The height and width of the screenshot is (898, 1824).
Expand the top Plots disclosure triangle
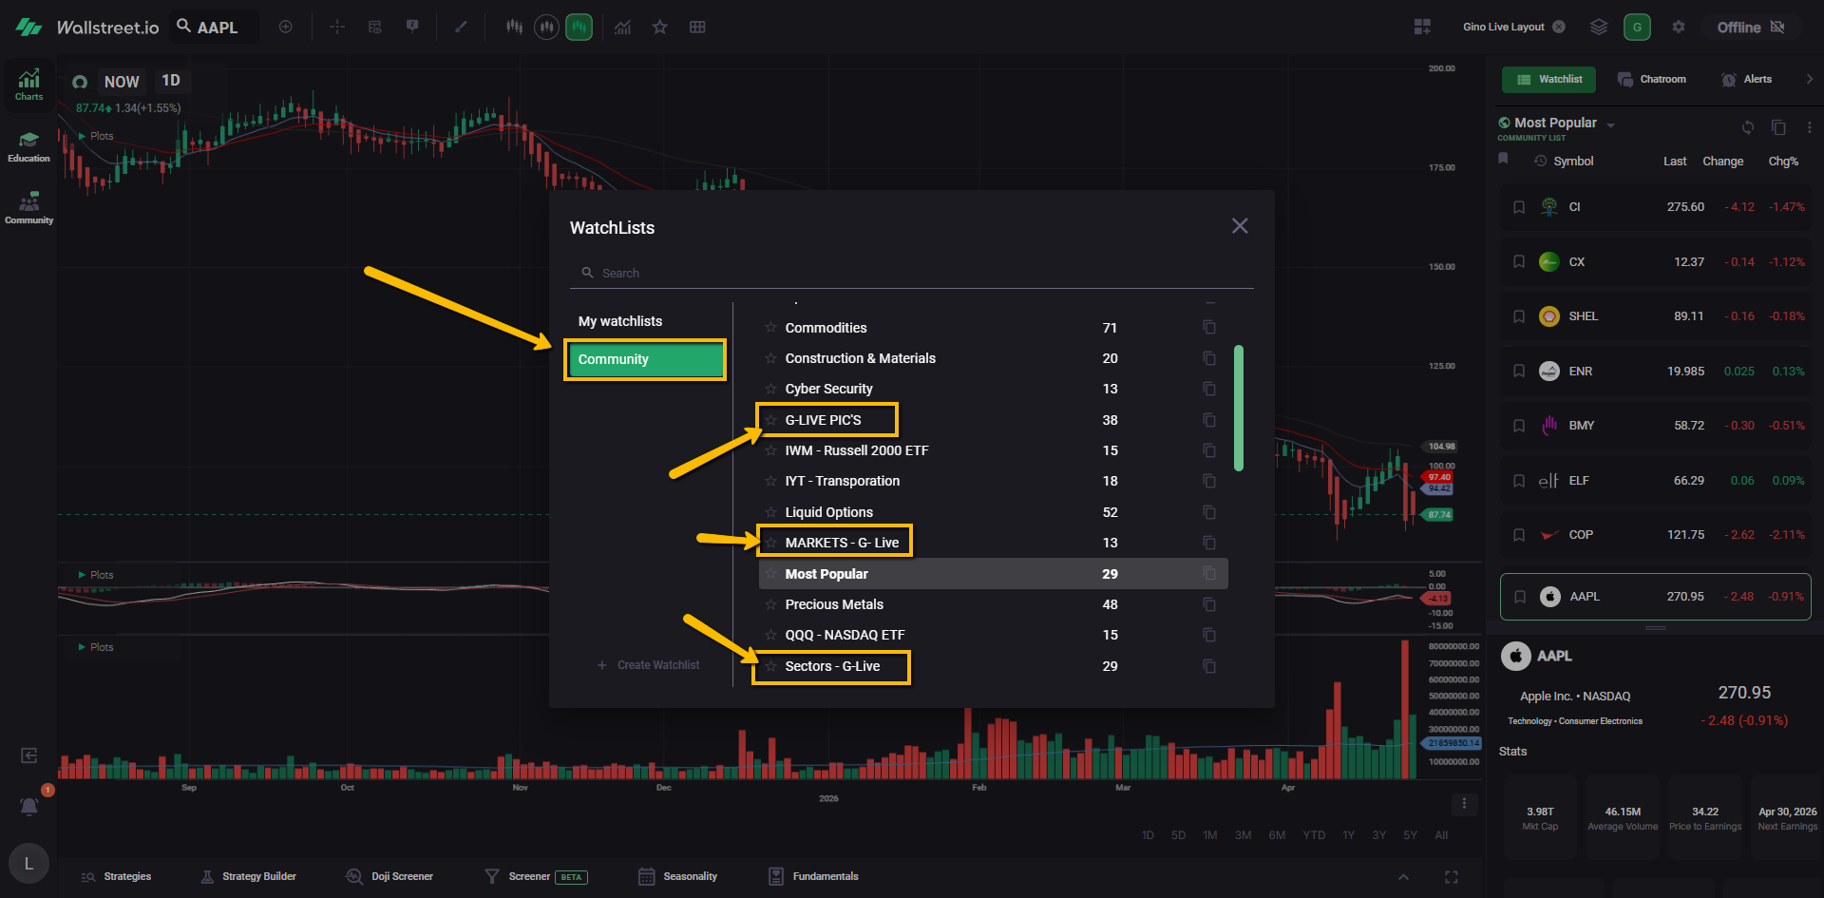(x=82, y=136)
